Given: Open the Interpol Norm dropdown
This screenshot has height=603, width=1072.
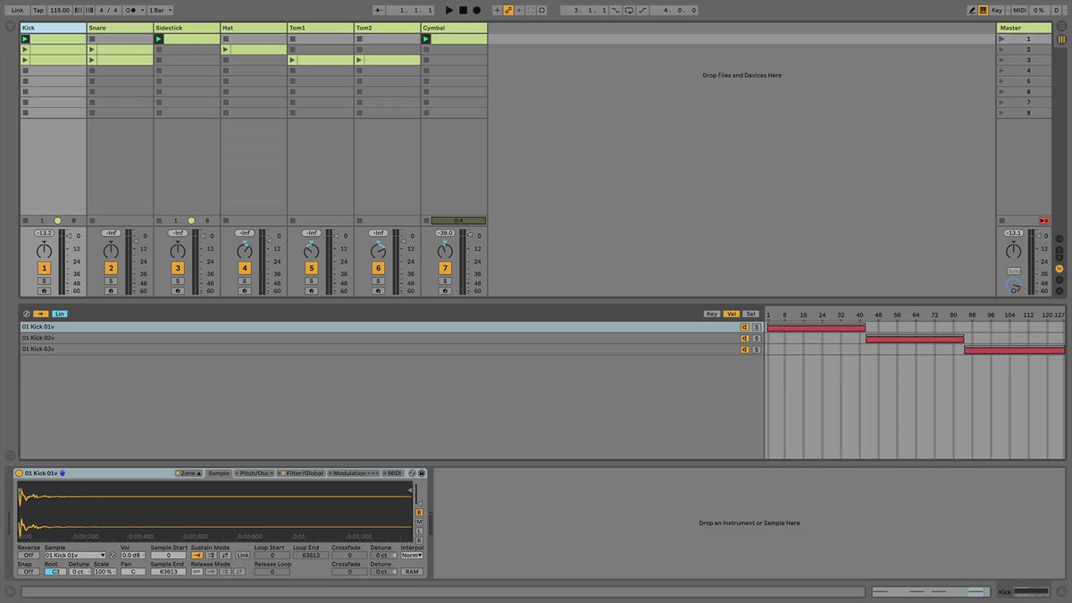Looking at the screenshot, I should (x=412, y=556).
